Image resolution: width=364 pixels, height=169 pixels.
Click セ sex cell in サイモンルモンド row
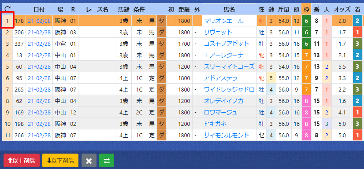262,135
